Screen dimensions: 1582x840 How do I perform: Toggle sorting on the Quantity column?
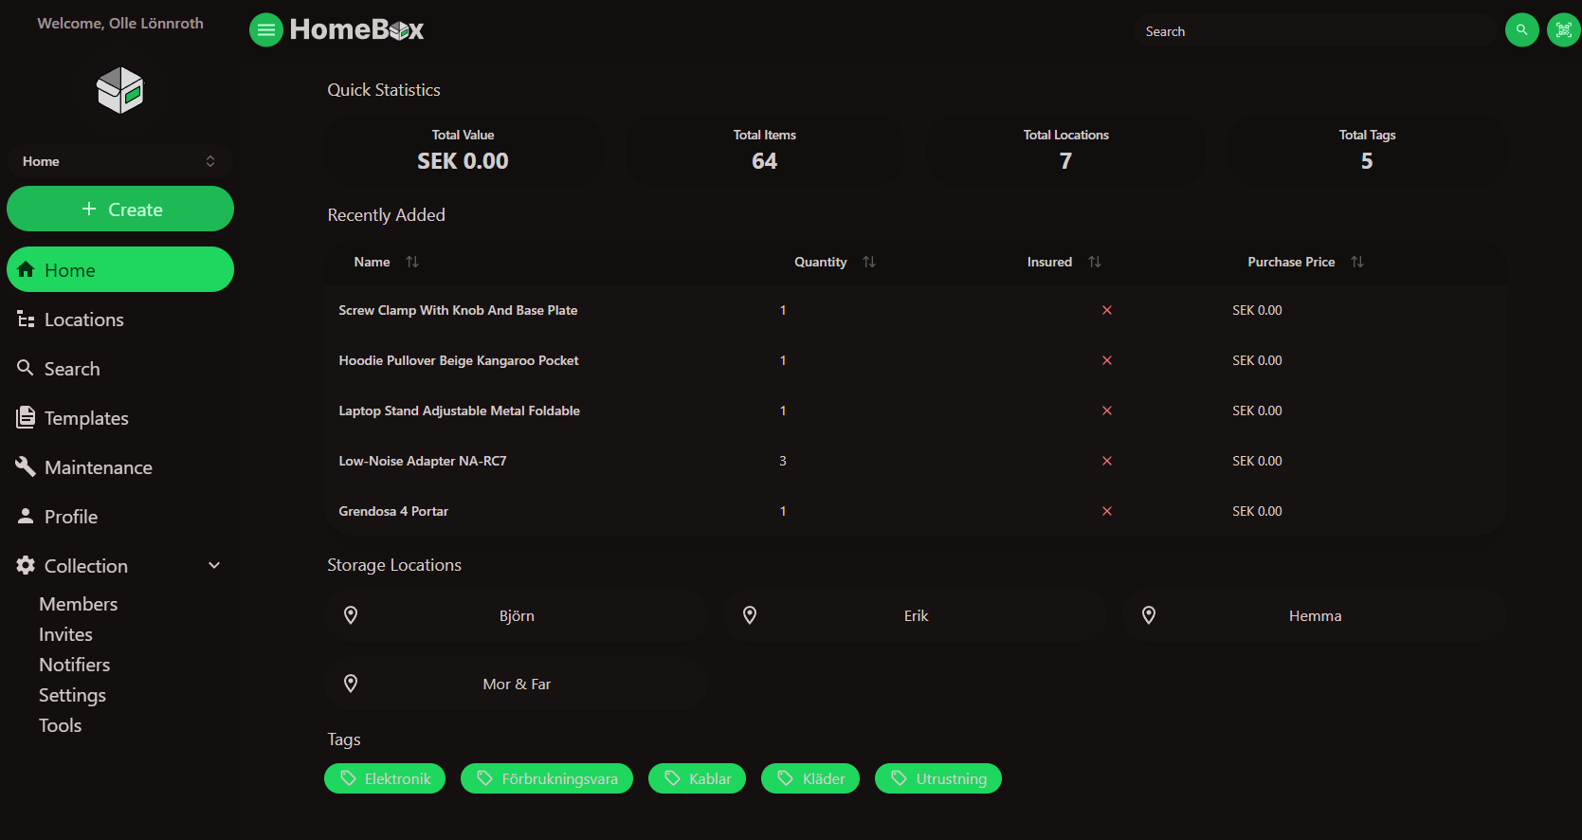pos(868,262)
